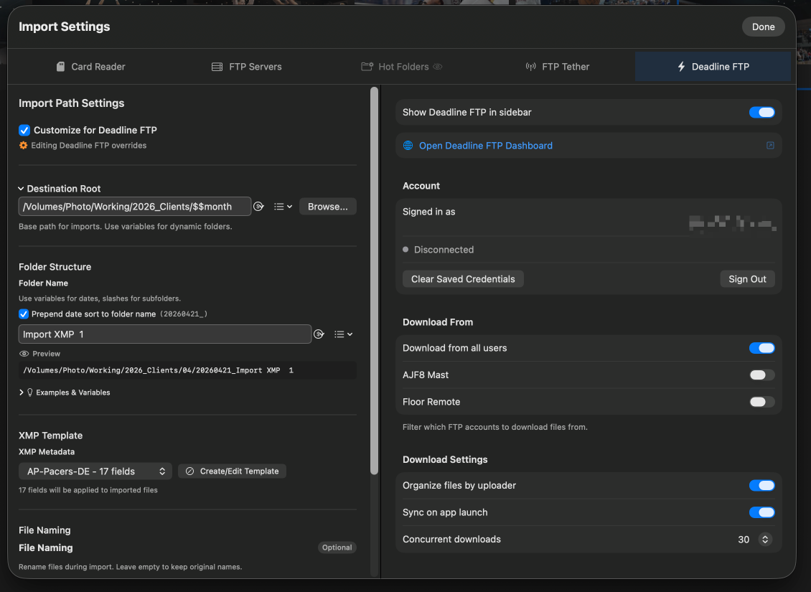Screen dimensions: 811x592
Task: Click "17 fields will be applied" text
Action: [88, 490]
